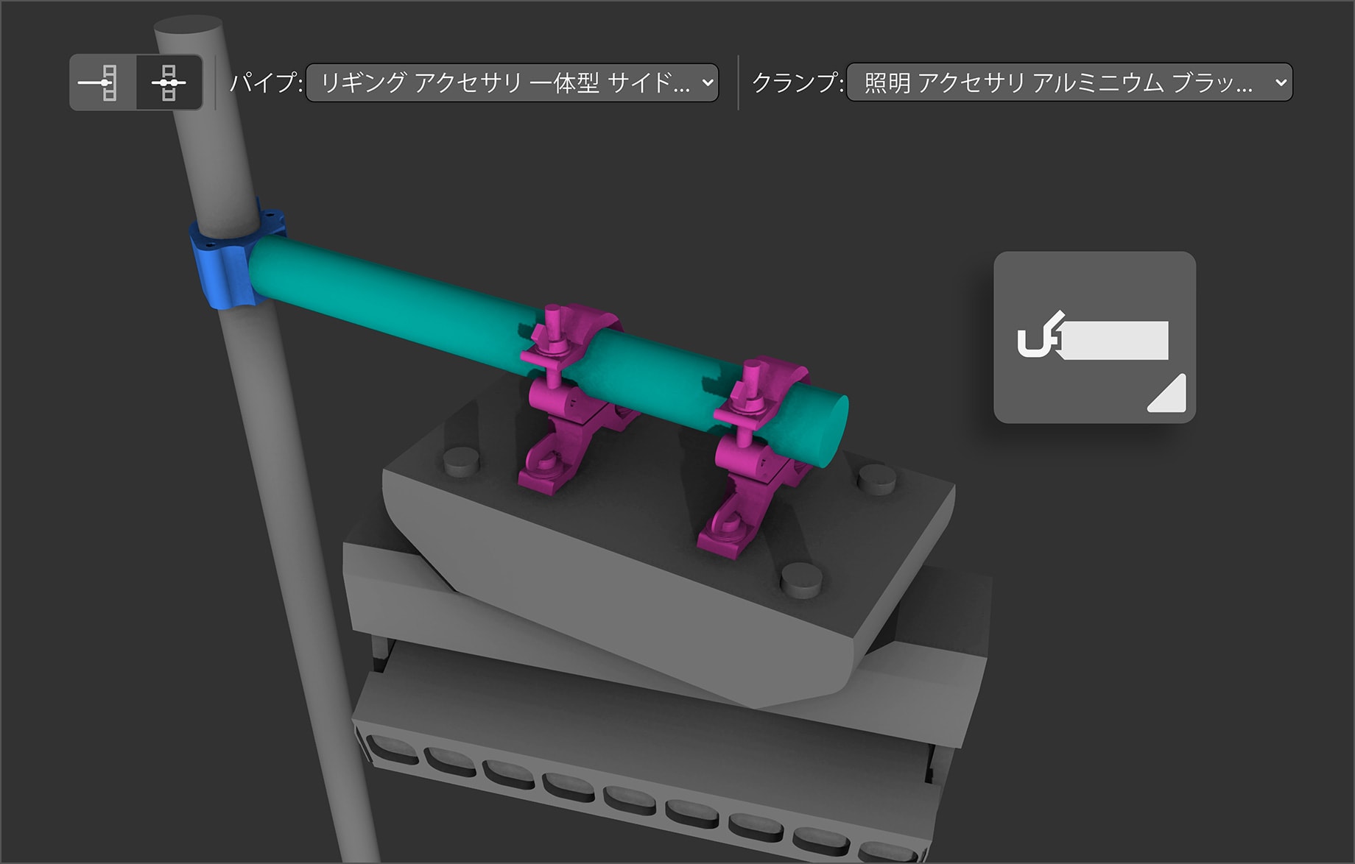1355x864 pixels.
Task: Toggle the left single-attachment pipe option
Action: [103, 82]
